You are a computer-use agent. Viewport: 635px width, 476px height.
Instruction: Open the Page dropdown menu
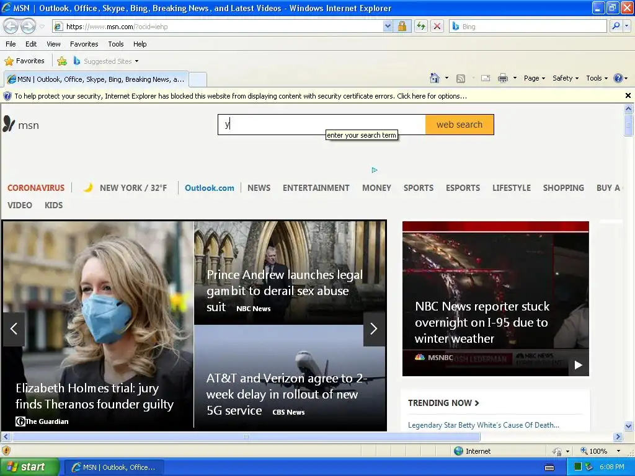click(535, 78)
